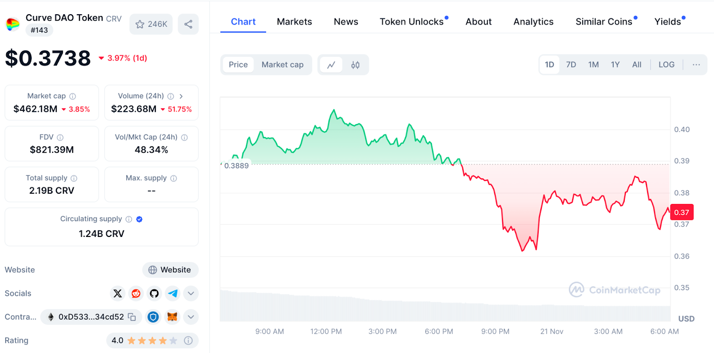Open Circulating supply info icon
The image size is (714, 353).
(129, 219)
